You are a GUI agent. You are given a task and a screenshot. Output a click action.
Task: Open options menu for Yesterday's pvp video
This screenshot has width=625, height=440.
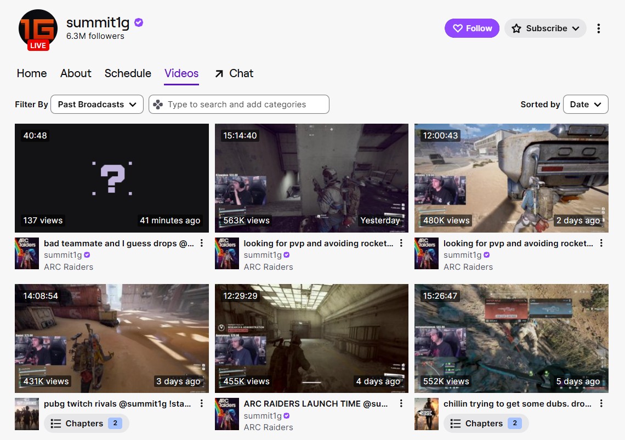(401, 243)
